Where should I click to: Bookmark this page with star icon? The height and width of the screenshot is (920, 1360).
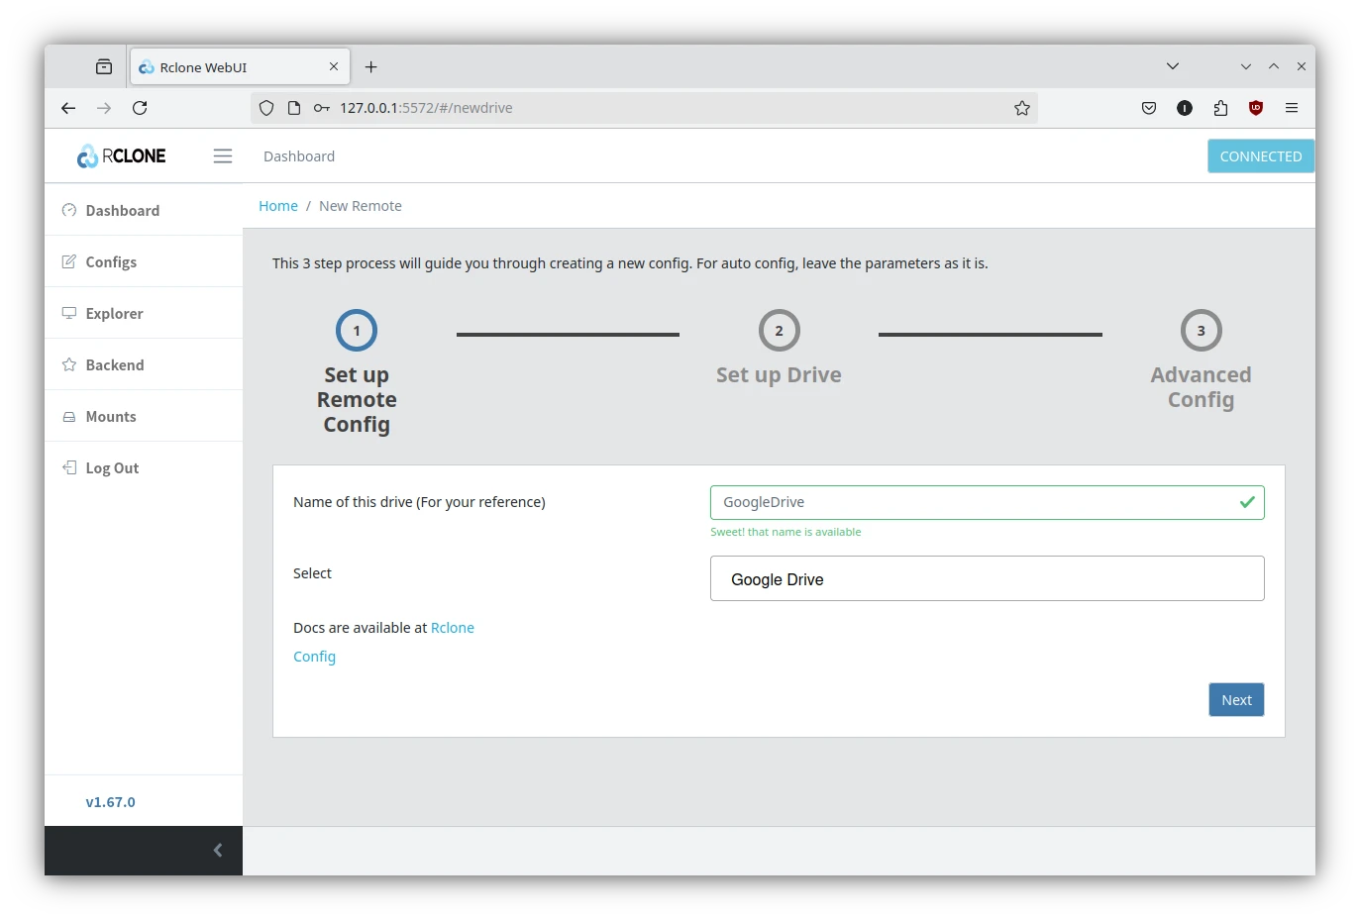1022,108
